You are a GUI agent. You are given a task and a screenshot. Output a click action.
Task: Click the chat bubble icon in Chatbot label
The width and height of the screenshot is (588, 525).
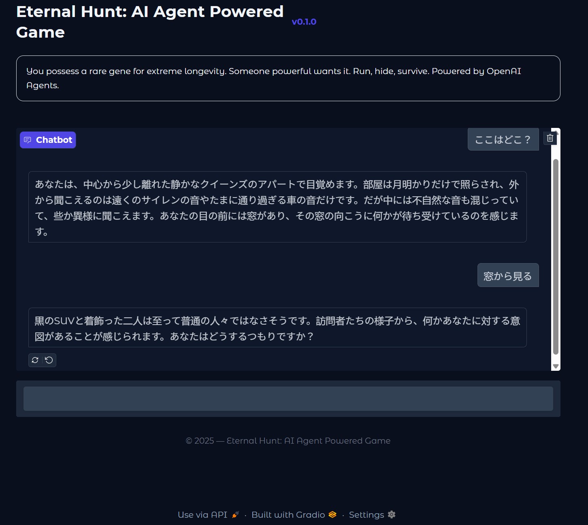point(28,140)
